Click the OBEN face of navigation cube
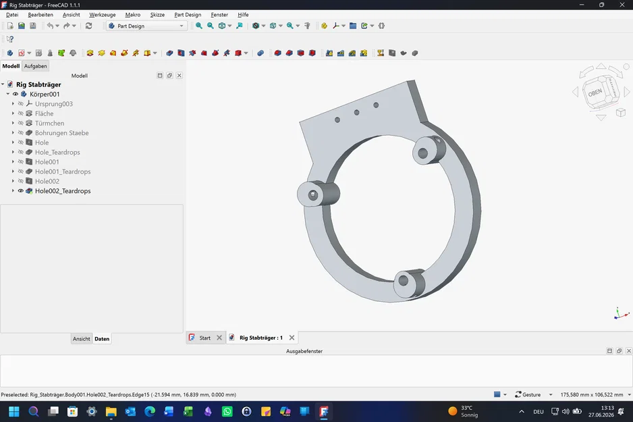This screenshot has height=422, width=633. pos(595,93)
